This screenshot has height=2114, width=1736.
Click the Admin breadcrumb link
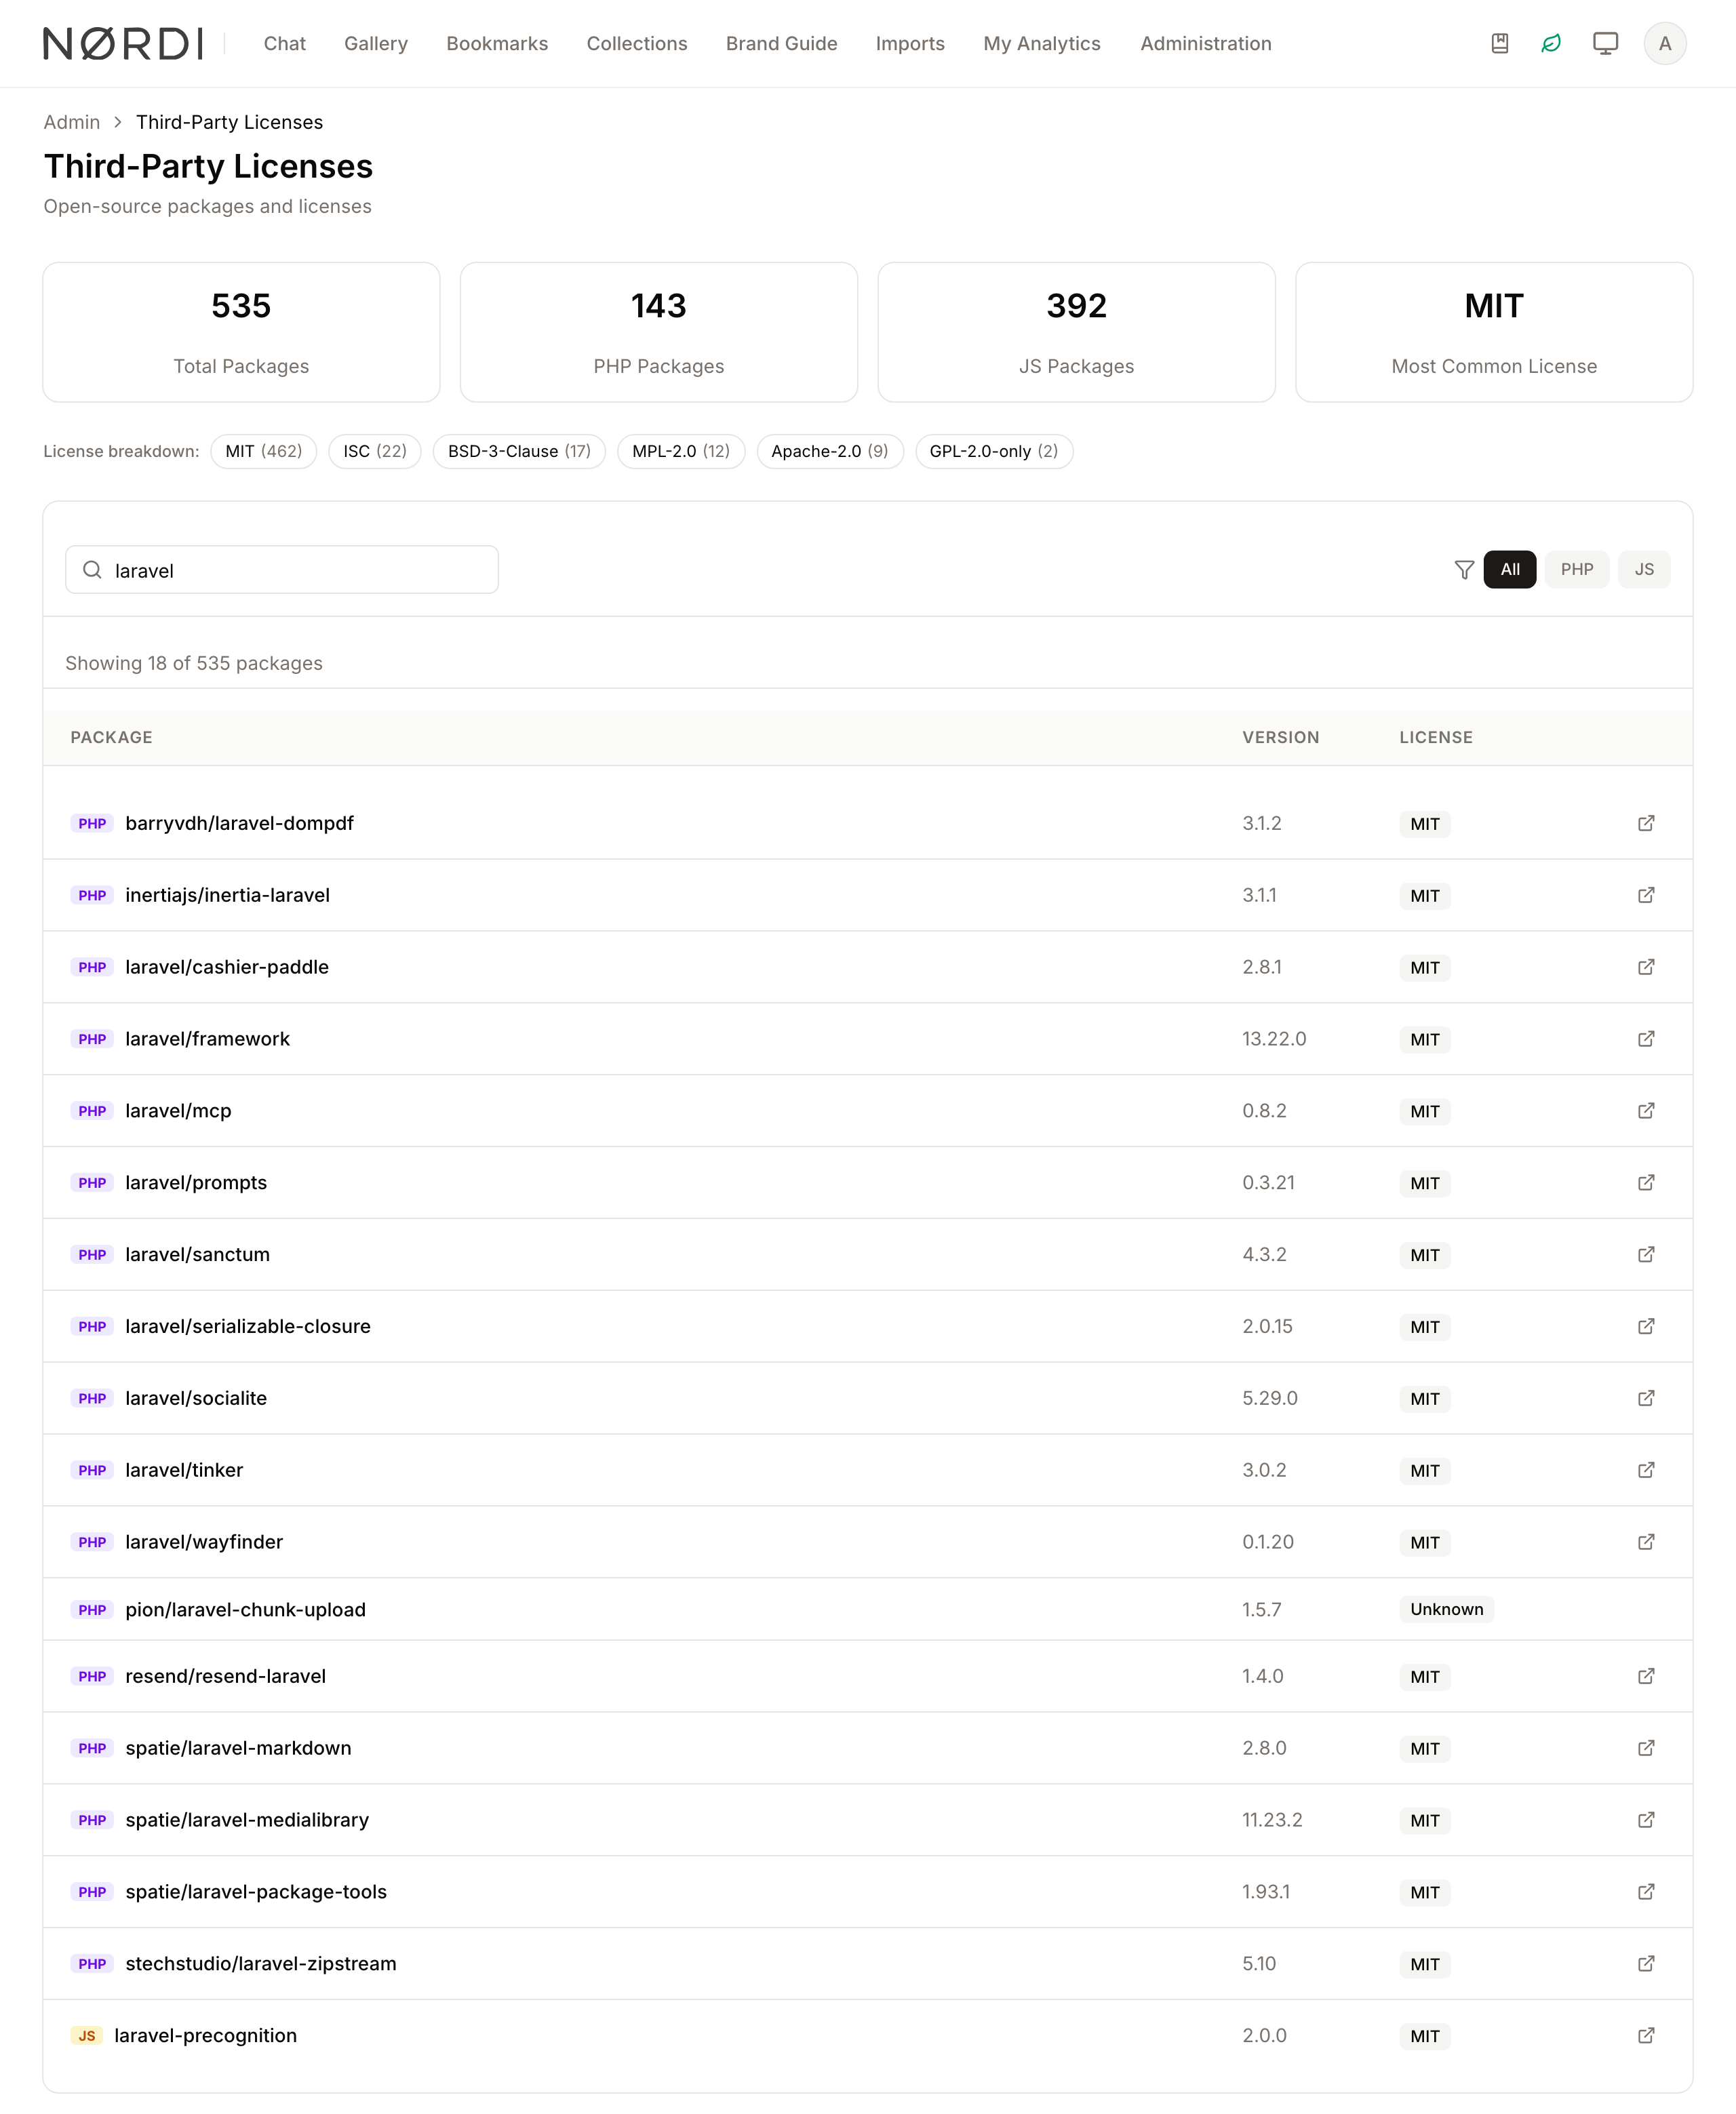pos(72,122)
